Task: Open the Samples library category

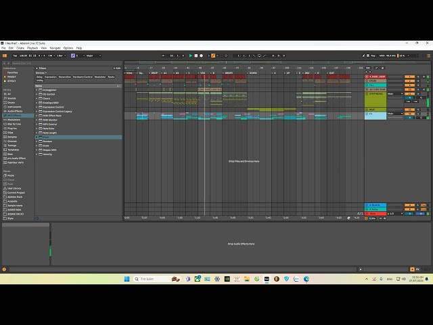Action: pyautogui.click(x=12, y=137)
